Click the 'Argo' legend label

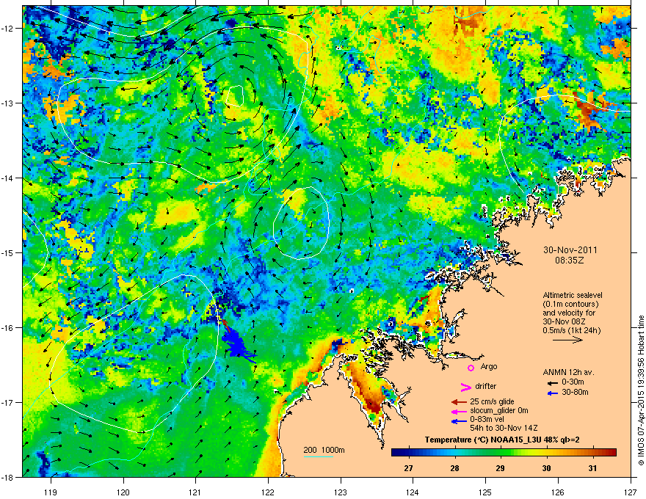pyautogui.click(x=489, y=367)
